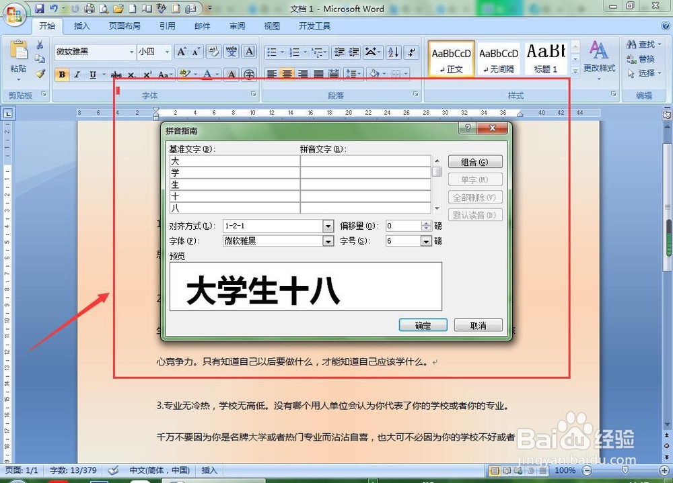Image resolution: width=673 pixels, height=483 pixels.
Task: Apply the 标题 1 style
Action: click(546, 58)
